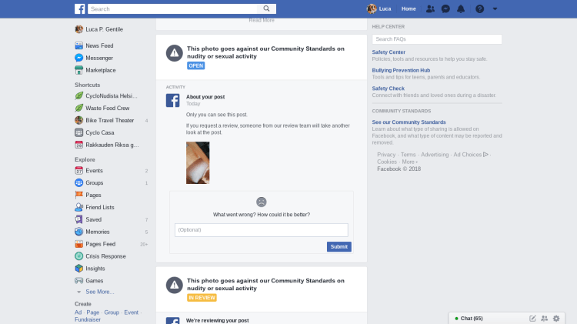The height and width of the screenshot is (324, 577).
Task: Open the Bullying Prevention Hub link
Action: pos(401,70)
